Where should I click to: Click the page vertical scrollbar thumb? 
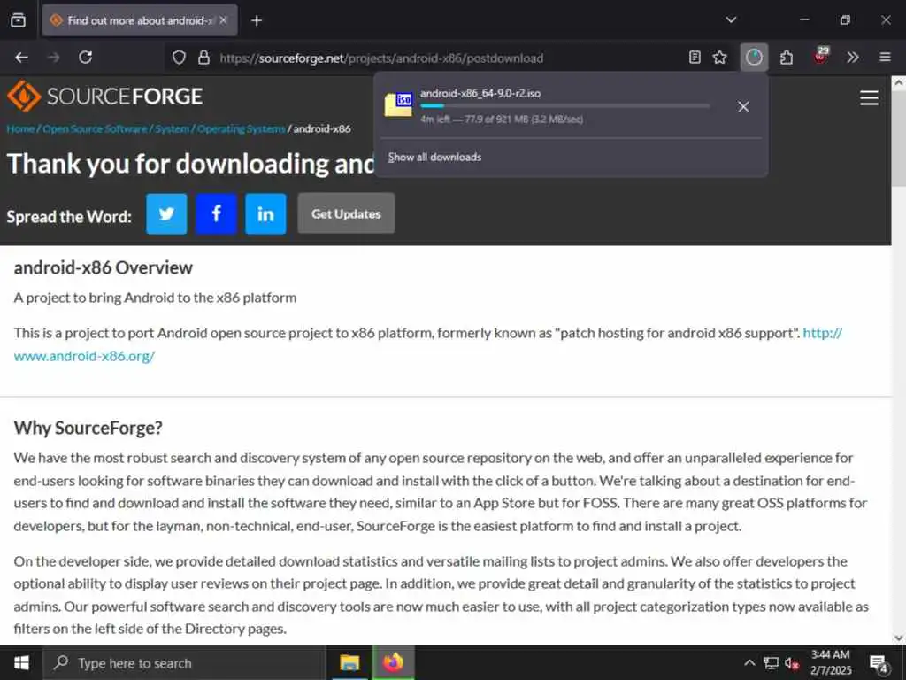pyautogui.click(x=899, y=139)
